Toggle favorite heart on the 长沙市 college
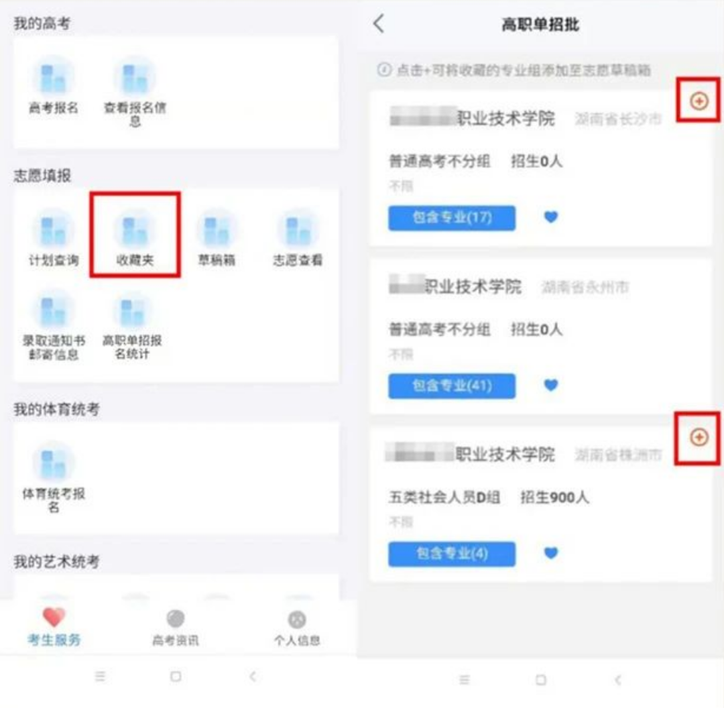This screenshot has height=708, width=724. pyautogui.click(x=551, y=217)
